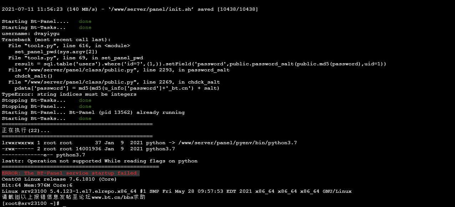Click the shell prompt [root@srv23100 ~]#
This screenshot has height=207, width=455.
pos(31,203)
